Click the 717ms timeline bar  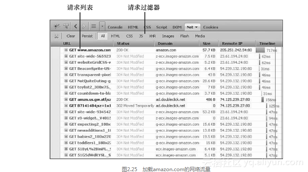pyautogui.click(x=260, y=50)
